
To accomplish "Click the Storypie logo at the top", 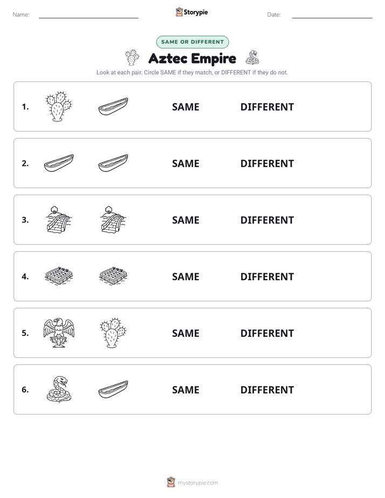I will tap(191, 12).
